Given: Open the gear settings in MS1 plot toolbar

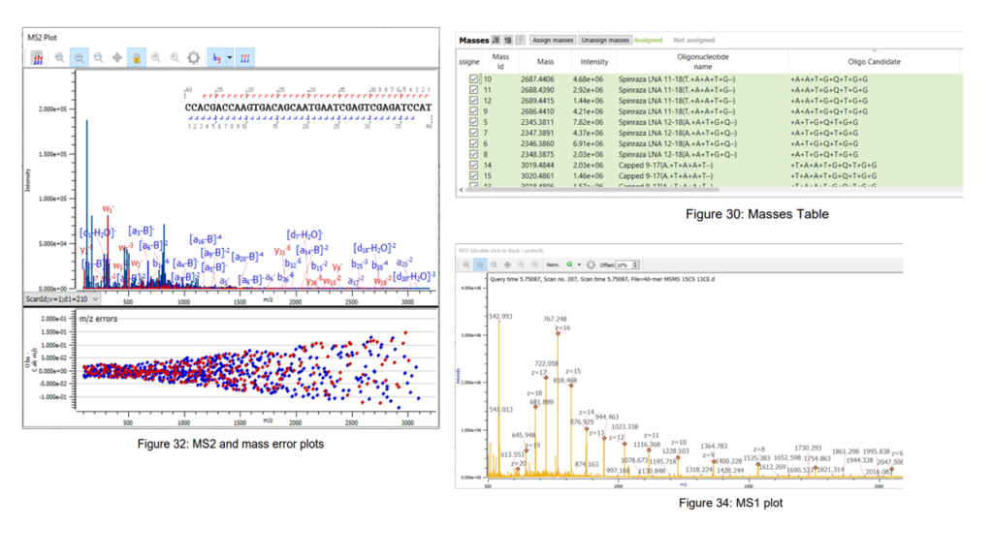Looking at the screenshot, I should 592,264.
